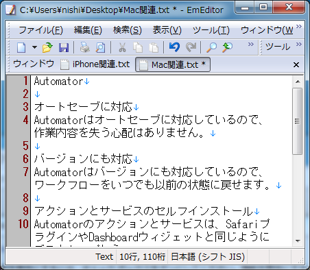Click the New document toolbar icon

click(x=21, y=47)
